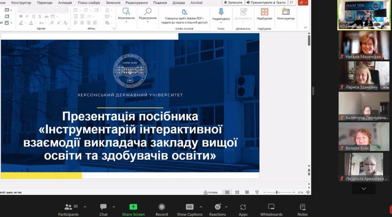Switch to the Показ слайдів tab
The image size is (392, 217).
point(89,2)
